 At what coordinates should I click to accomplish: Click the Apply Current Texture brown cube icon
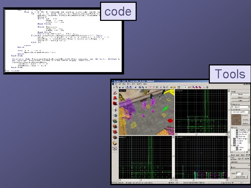point(115,126)
